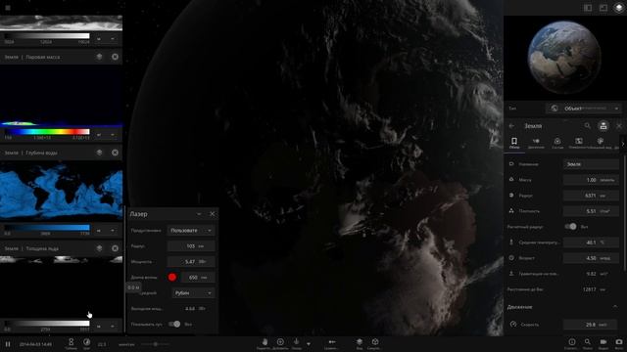627x352 pixels.
Task: Switch to the Движение tab
Action: (536, 143)
